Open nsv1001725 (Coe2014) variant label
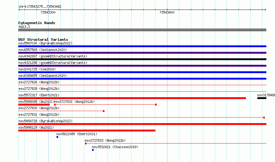 37,69
